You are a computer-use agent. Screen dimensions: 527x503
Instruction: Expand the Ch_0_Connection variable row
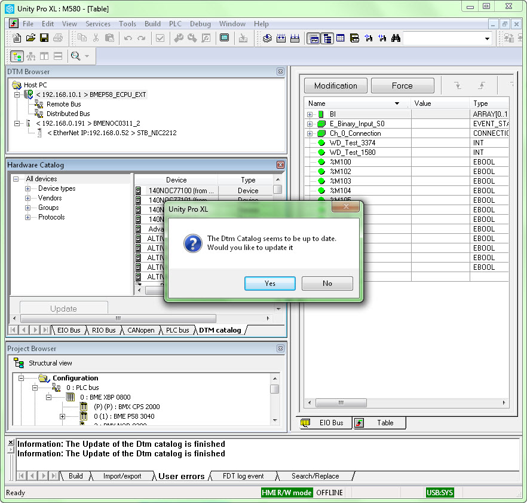pyautogui.click(x=310, y=133)
